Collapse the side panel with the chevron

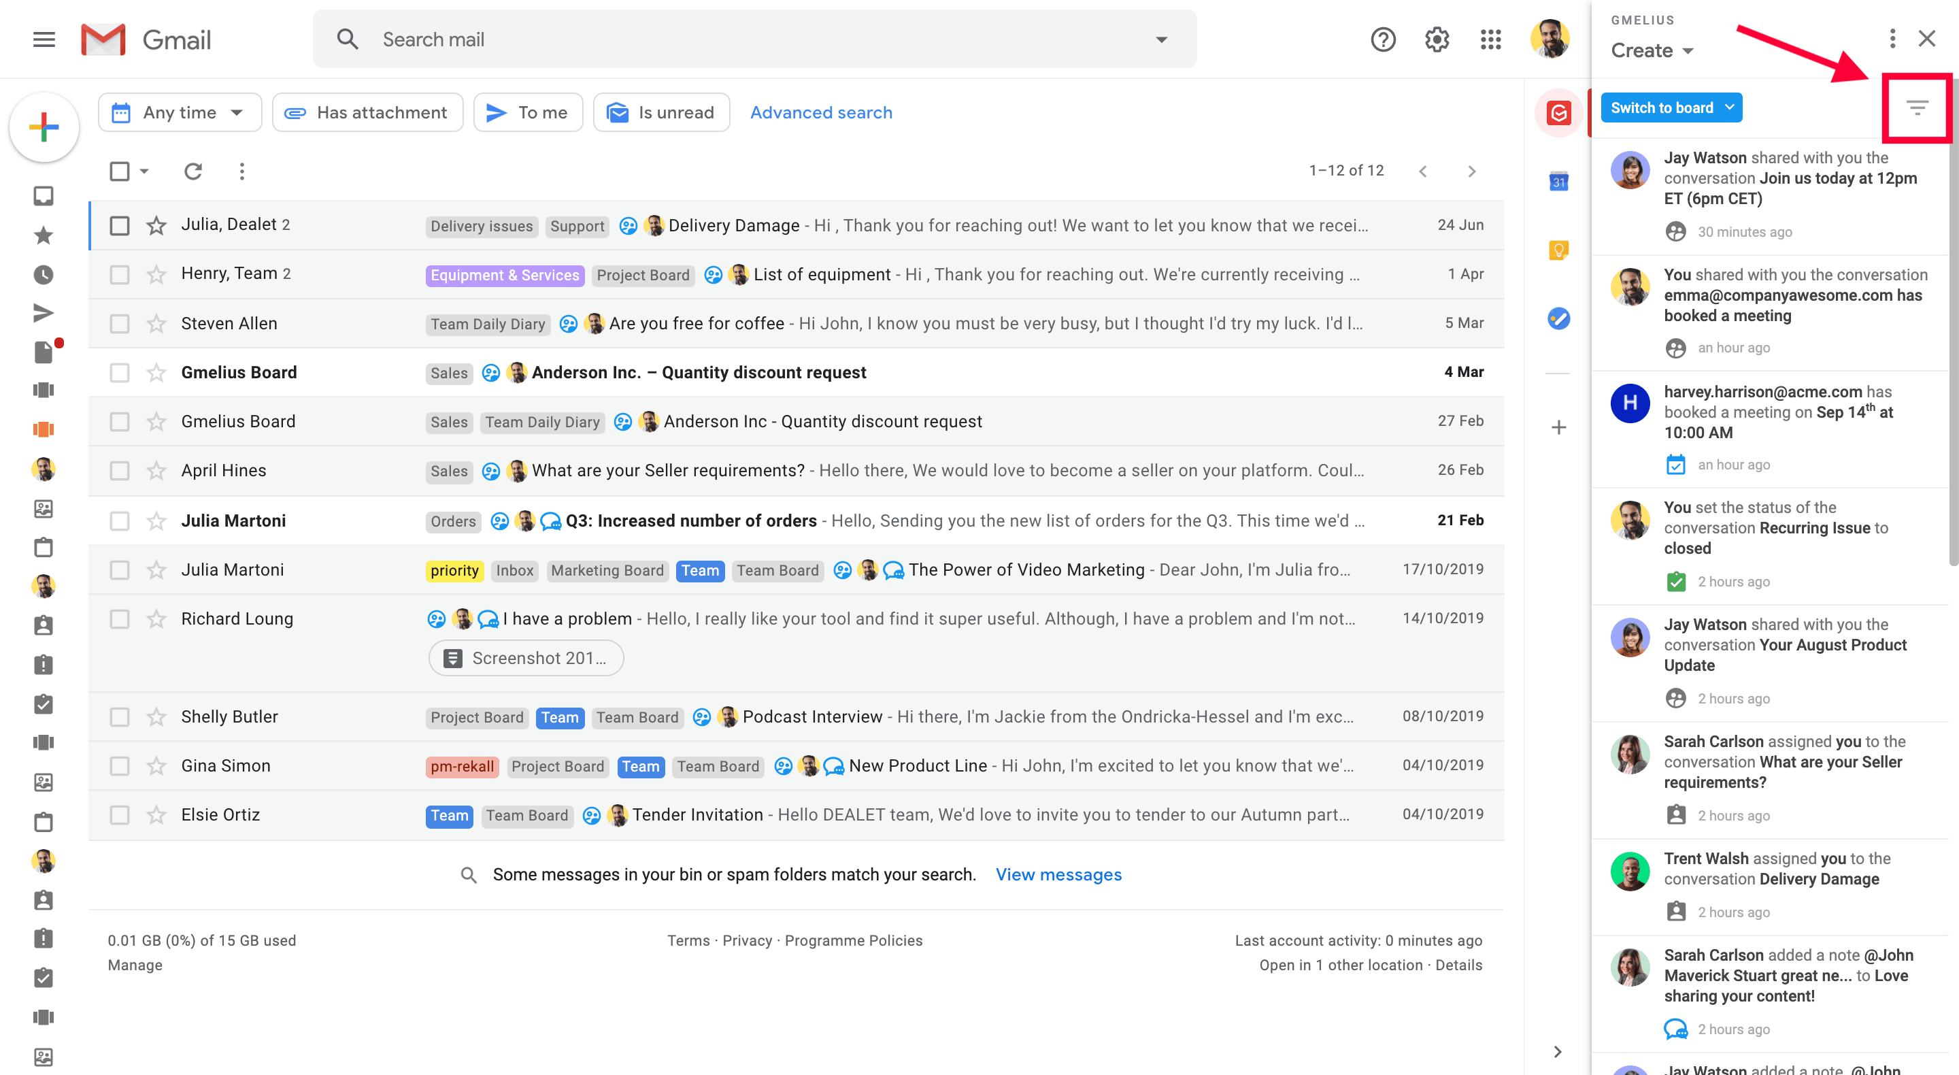click(x=1557, y=1051)
